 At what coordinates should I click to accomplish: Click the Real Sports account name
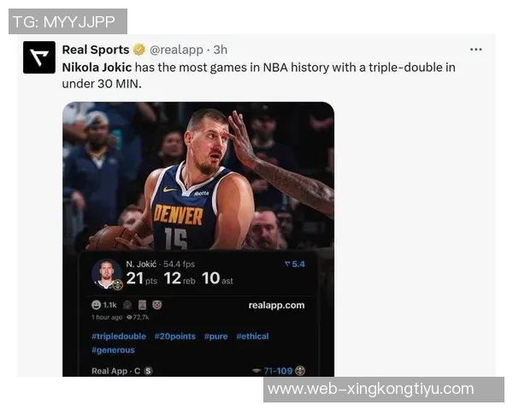click(96, 50)
